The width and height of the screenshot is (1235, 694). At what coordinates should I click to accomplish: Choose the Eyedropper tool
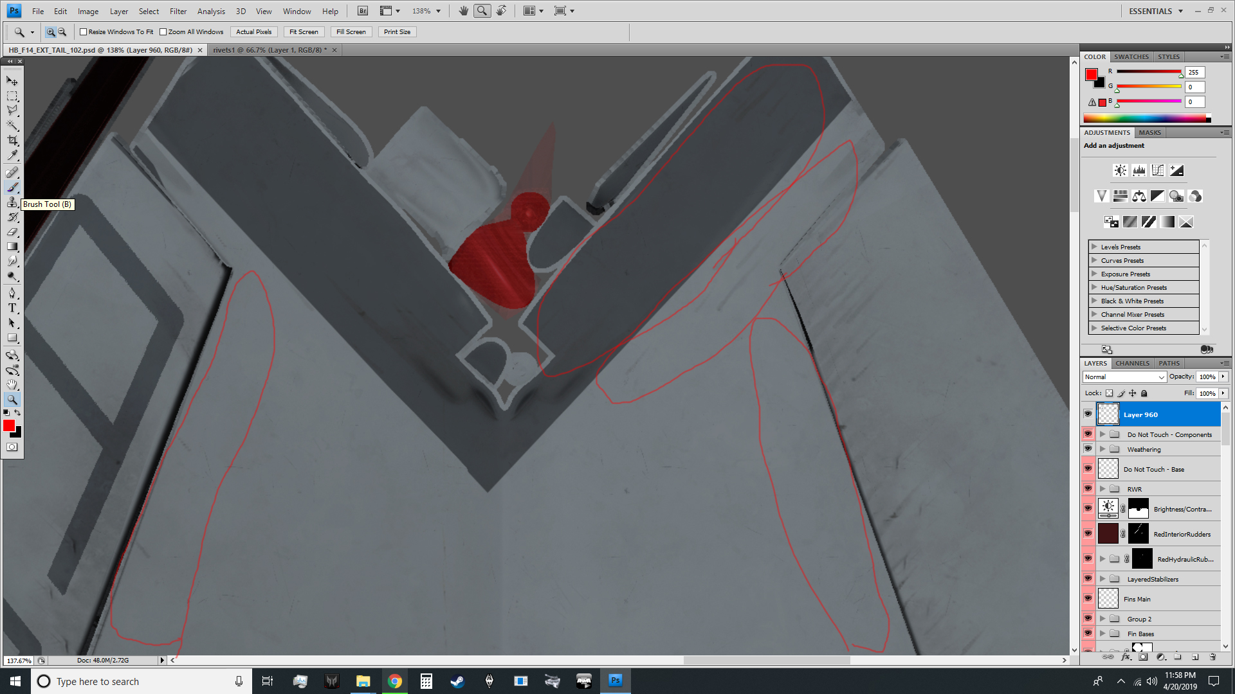point(12,156)
